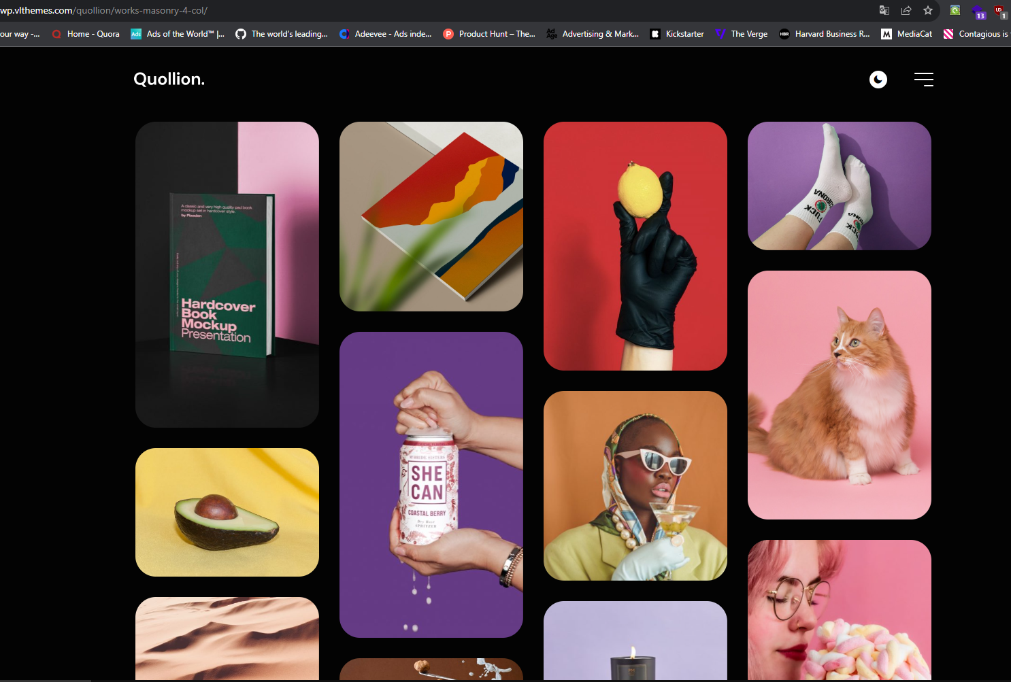Open the Kickstarter bookmark

[677, 34]
